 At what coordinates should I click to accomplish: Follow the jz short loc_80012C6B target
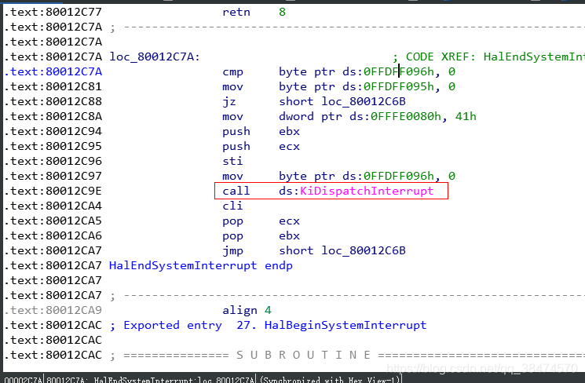(364, 101)
